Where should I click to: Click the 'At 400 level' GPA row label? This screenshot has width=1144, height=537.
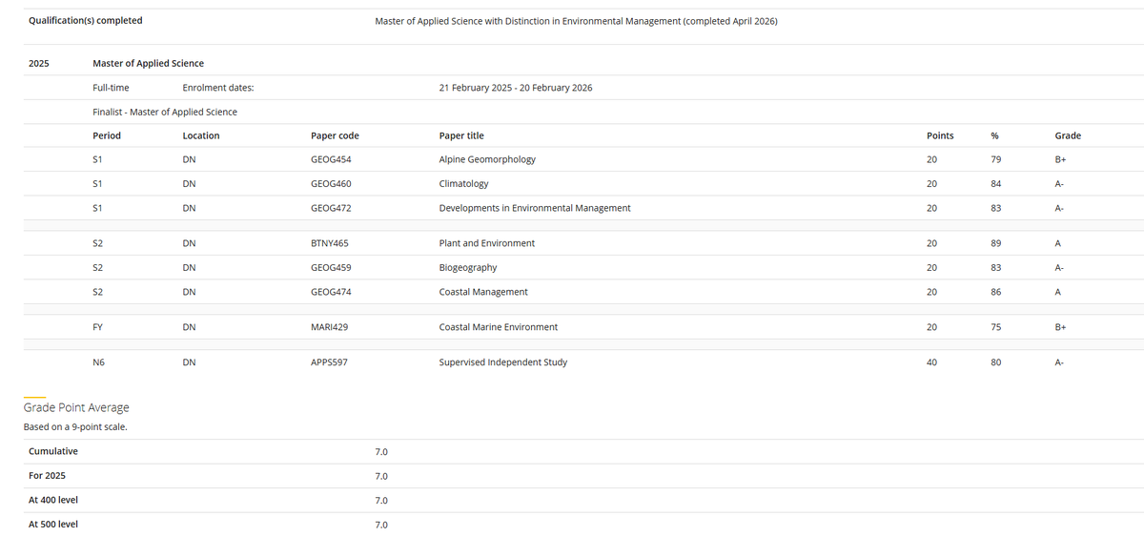coord(53,500)
